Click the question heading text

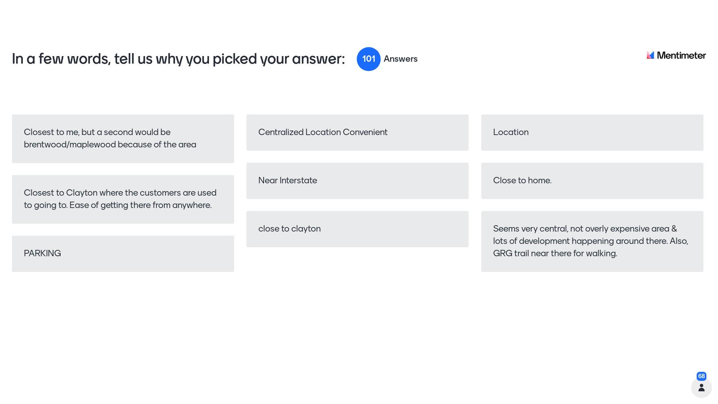coord(178,59)
